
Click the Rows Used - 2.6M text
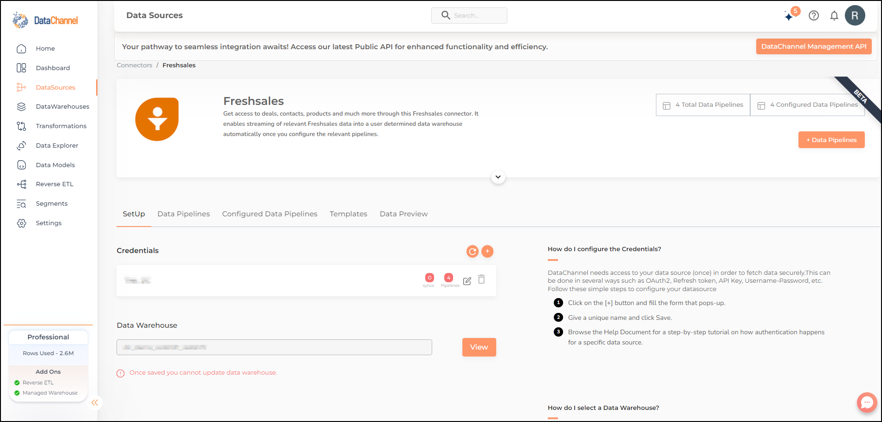[x=48, y=353]
